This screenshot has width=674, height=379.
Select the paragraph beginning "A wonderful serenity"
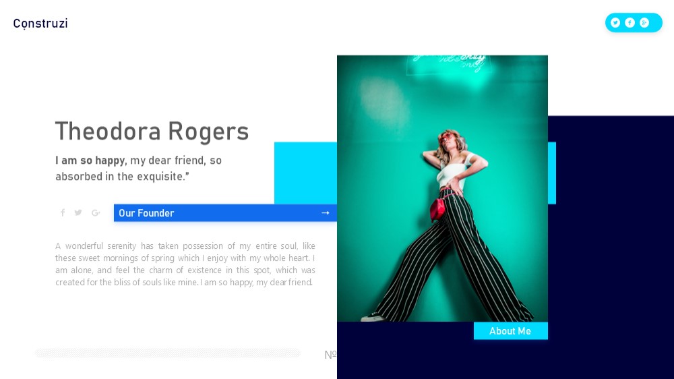(x=185, y=264)
